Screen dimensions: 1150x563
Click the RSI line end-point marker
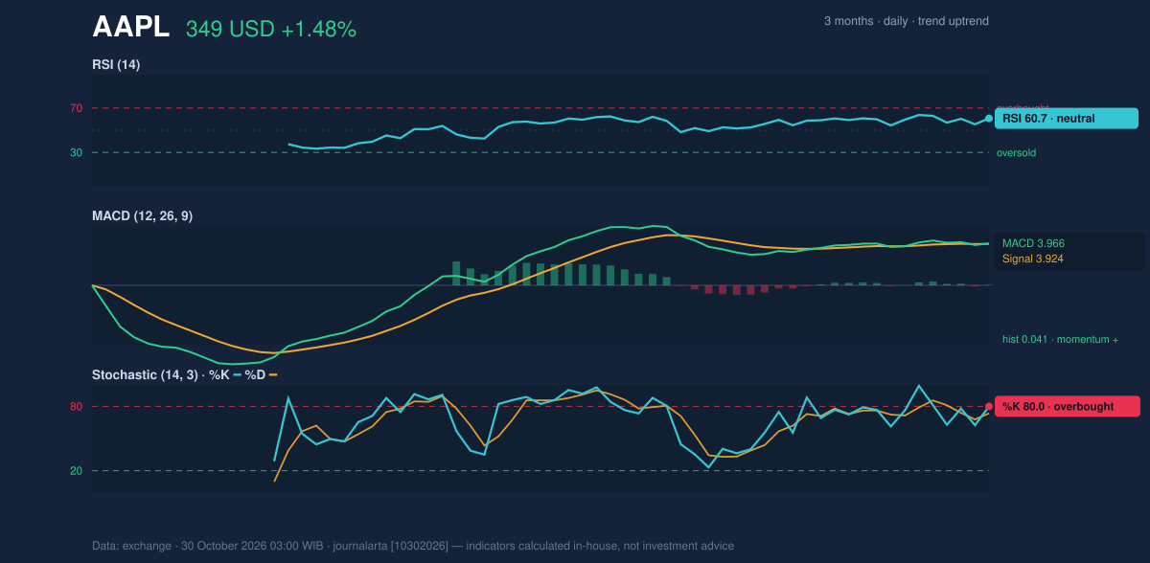(x=989, y=119)
